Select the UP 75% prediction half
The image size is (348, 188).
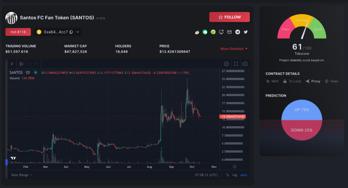tap(301, 110)
